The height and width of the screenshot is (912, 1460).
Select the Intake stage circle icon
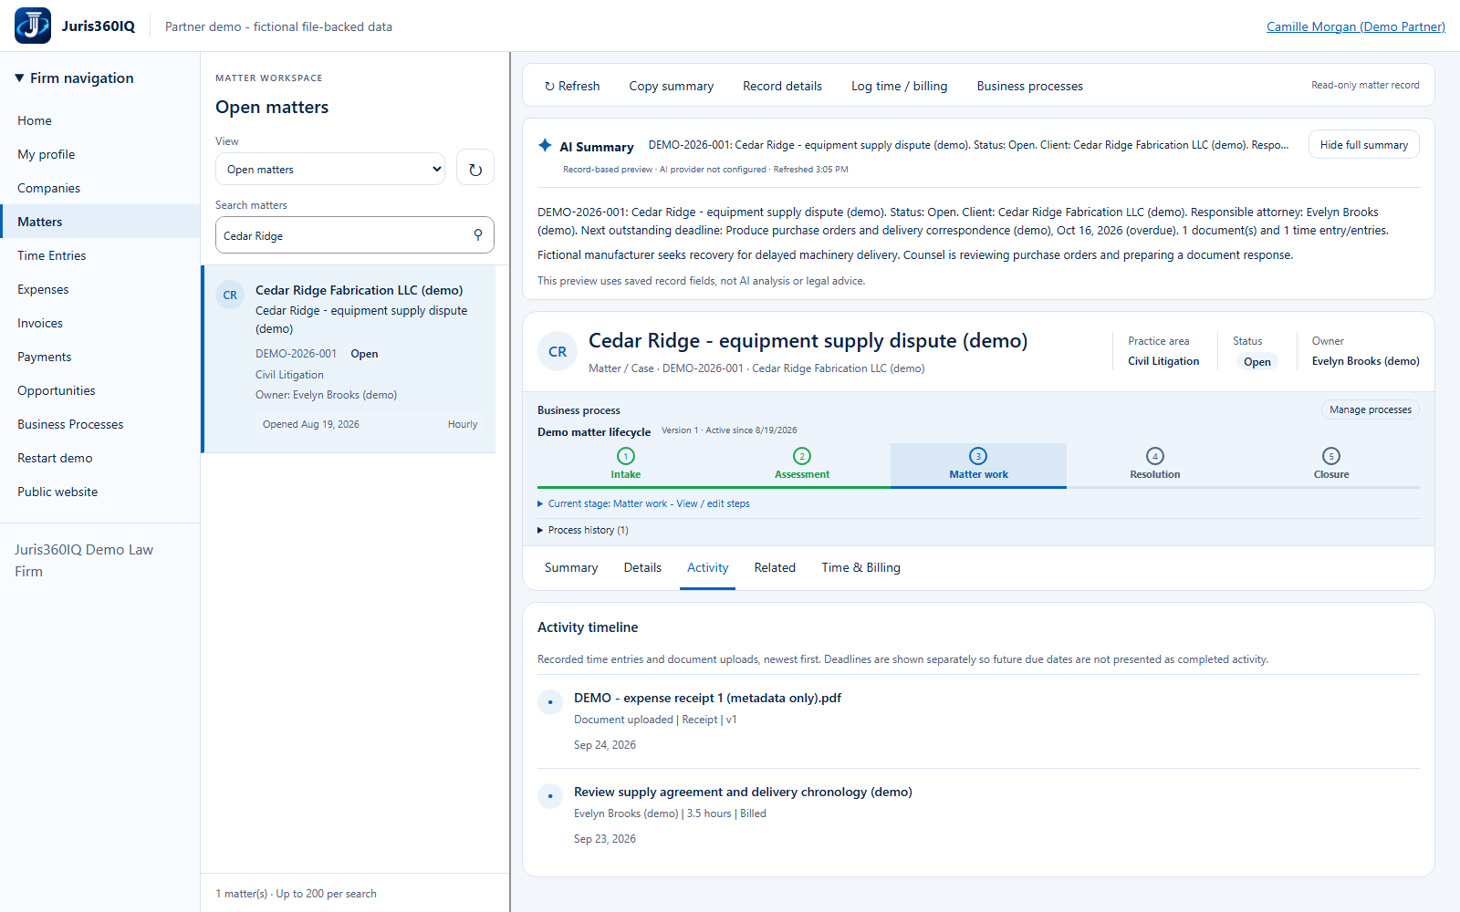[626, 456]
